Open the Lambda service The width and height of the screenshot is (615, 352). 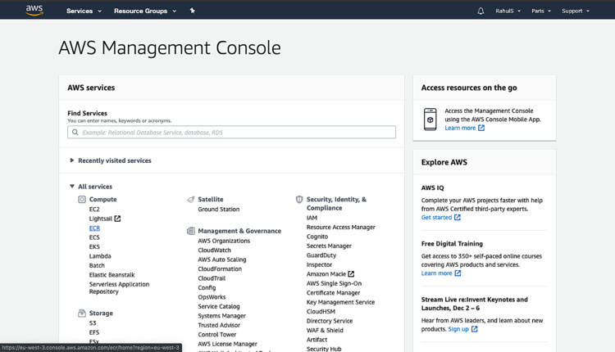click(x=100, y=256)
